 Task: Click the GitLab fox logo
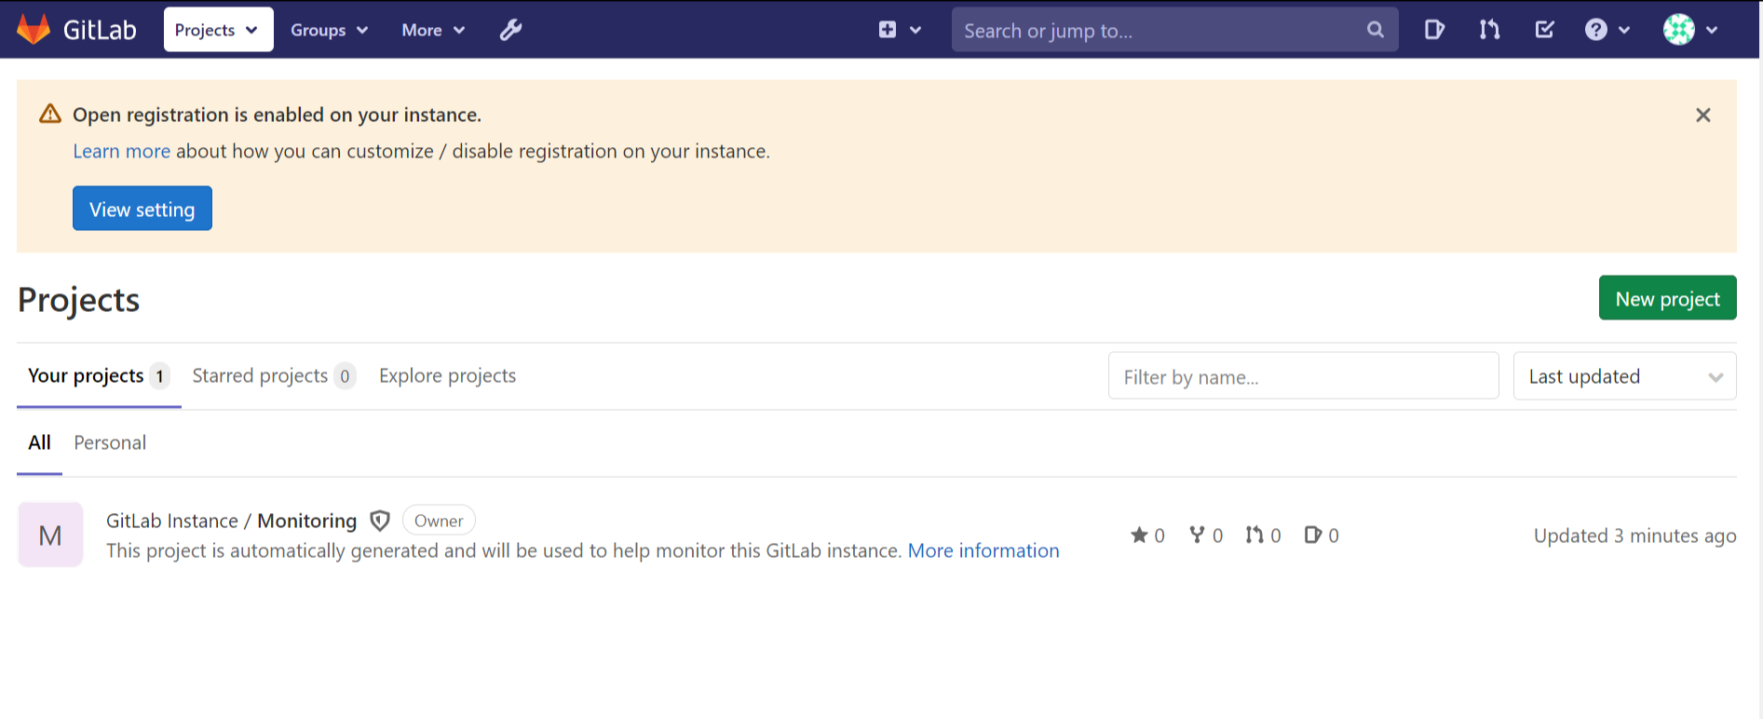pos(34,30)
